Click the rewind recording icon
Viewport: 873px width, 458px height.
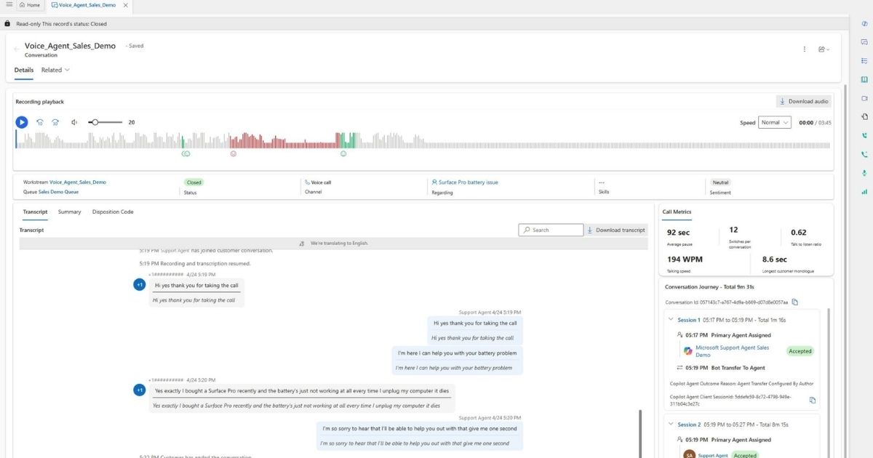pos(40,122)
